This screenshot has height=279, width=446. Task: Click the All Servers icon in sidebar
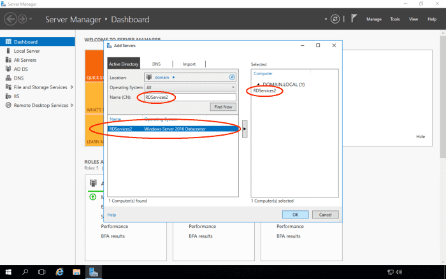tap(8, 60)
